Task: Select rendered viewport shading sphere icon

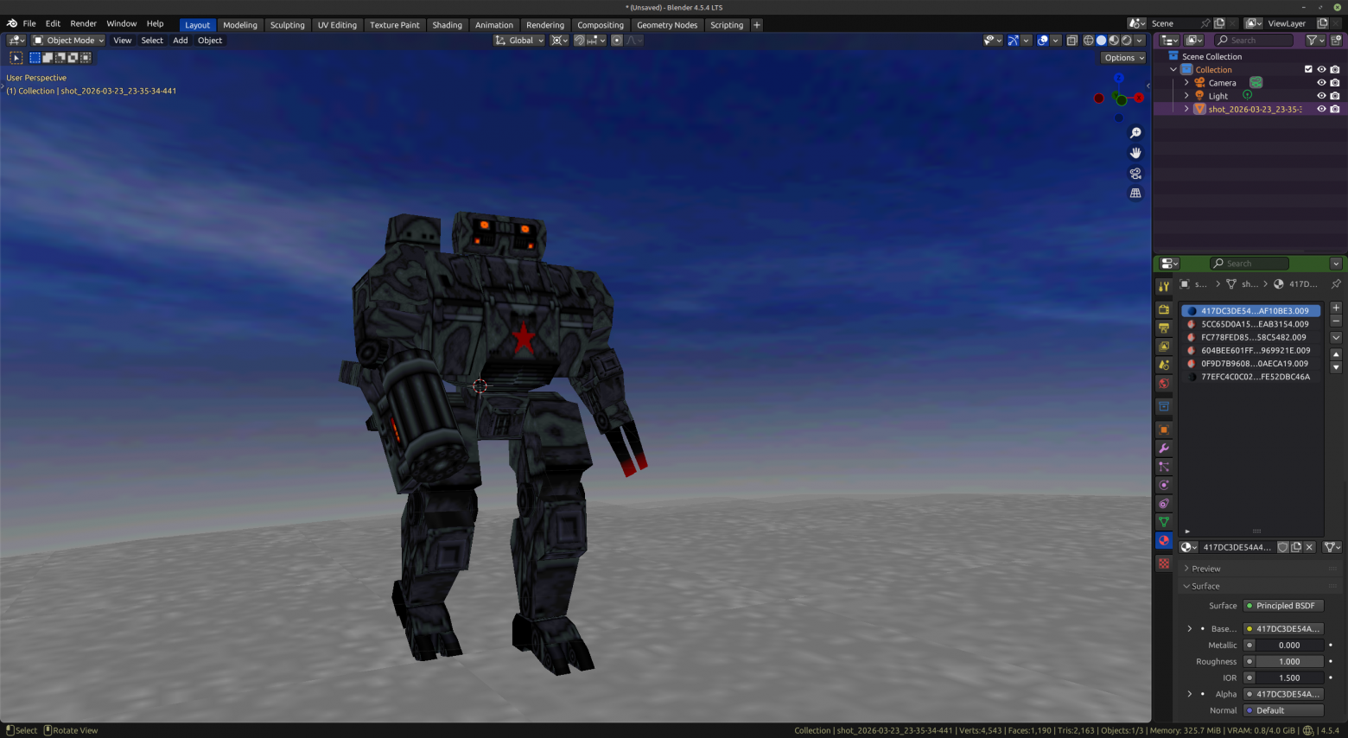Action: click(x=1127, y=41)
